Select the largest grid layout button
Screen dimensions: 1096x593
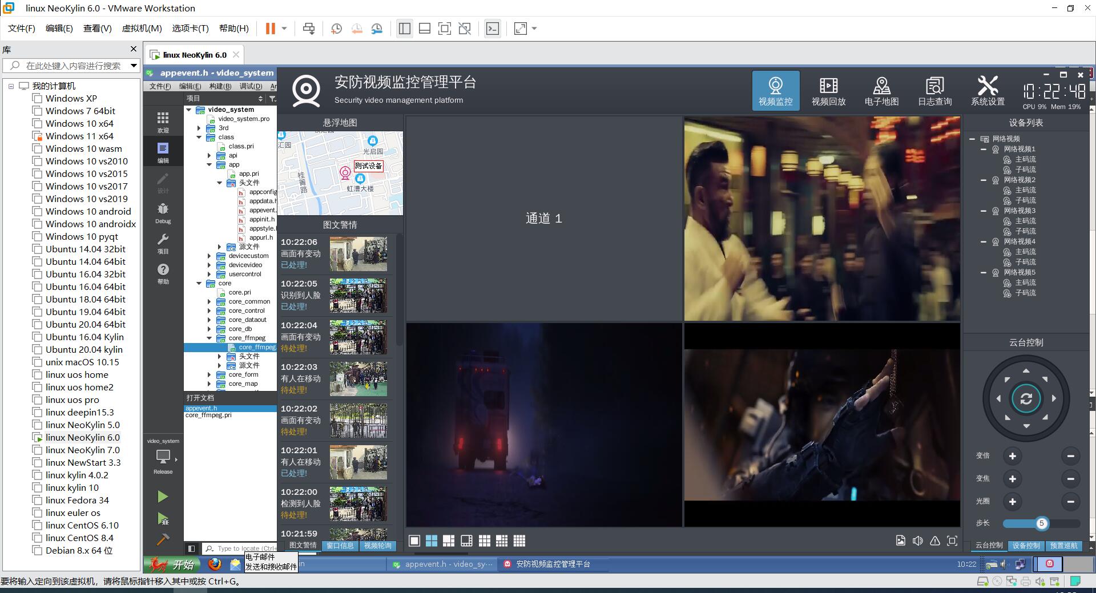(x=519, y=541)
